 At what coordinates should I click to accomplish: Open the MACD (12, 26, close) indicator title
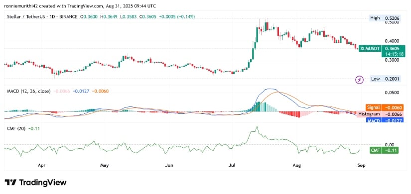[27, 92]
